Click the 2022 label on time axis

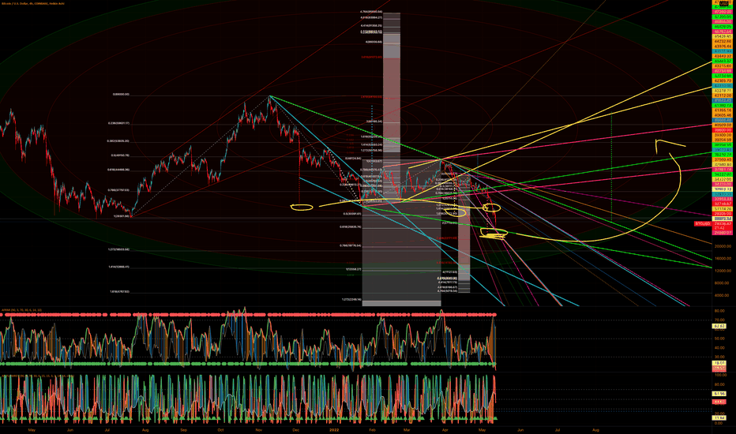[334, 430]
